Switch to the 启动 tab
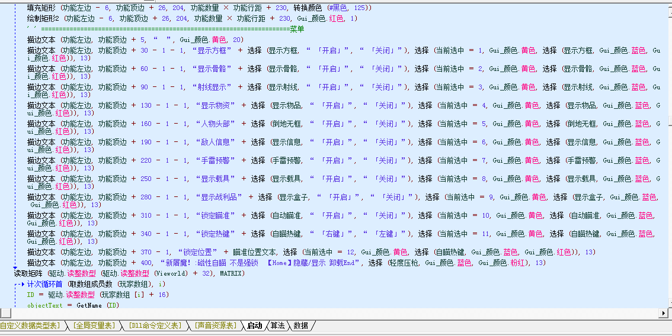The width and height of the screenshot is (672, 336). 254,326
